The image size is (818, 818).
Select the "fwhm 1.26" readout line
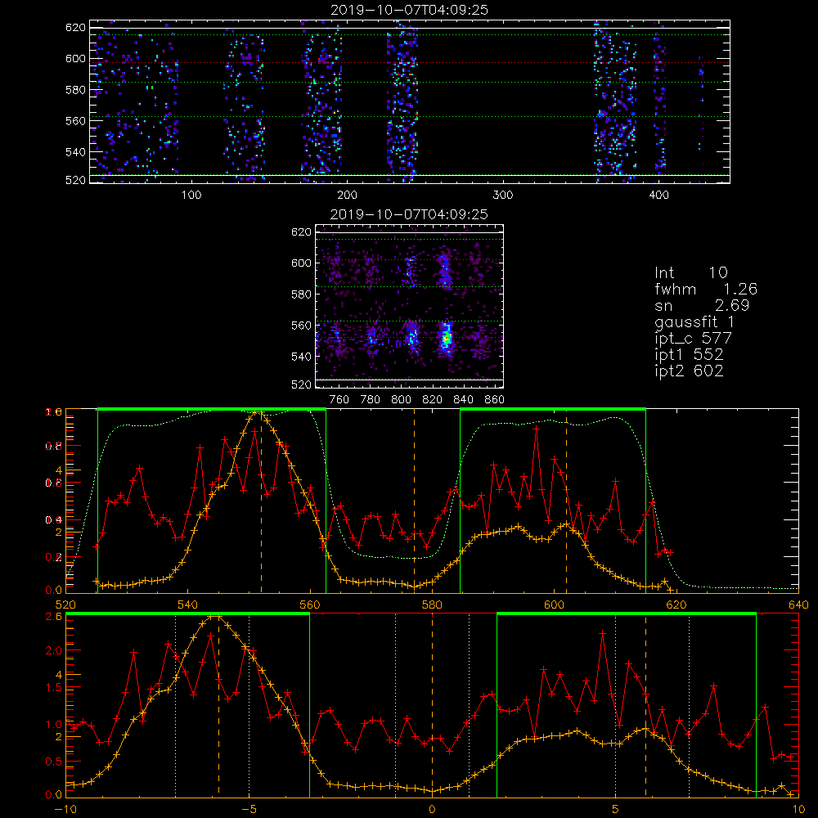pyautogui.click(x=706, y=289)
